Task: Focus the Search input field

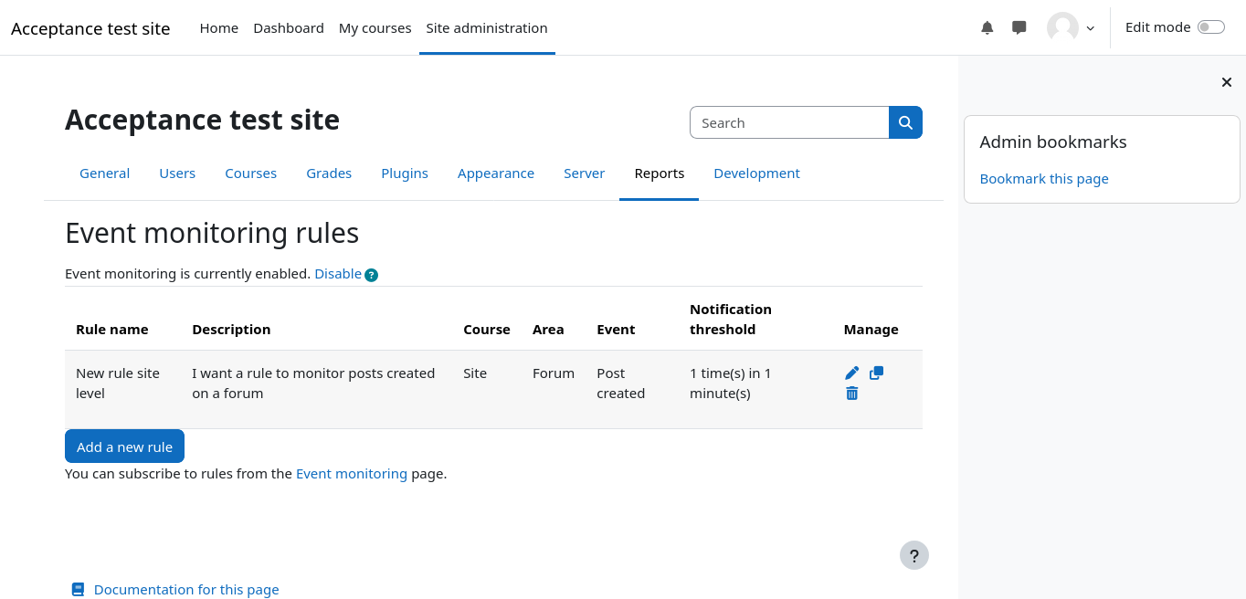Action: [x=789, y=122]
